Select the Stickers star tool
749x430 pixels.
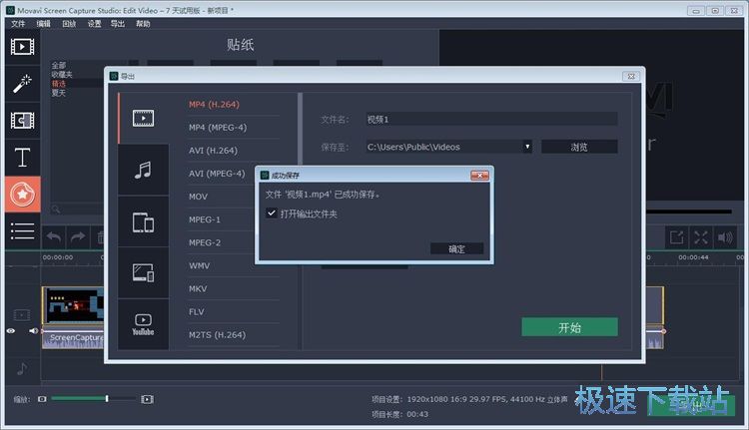(x=22, y=195)
